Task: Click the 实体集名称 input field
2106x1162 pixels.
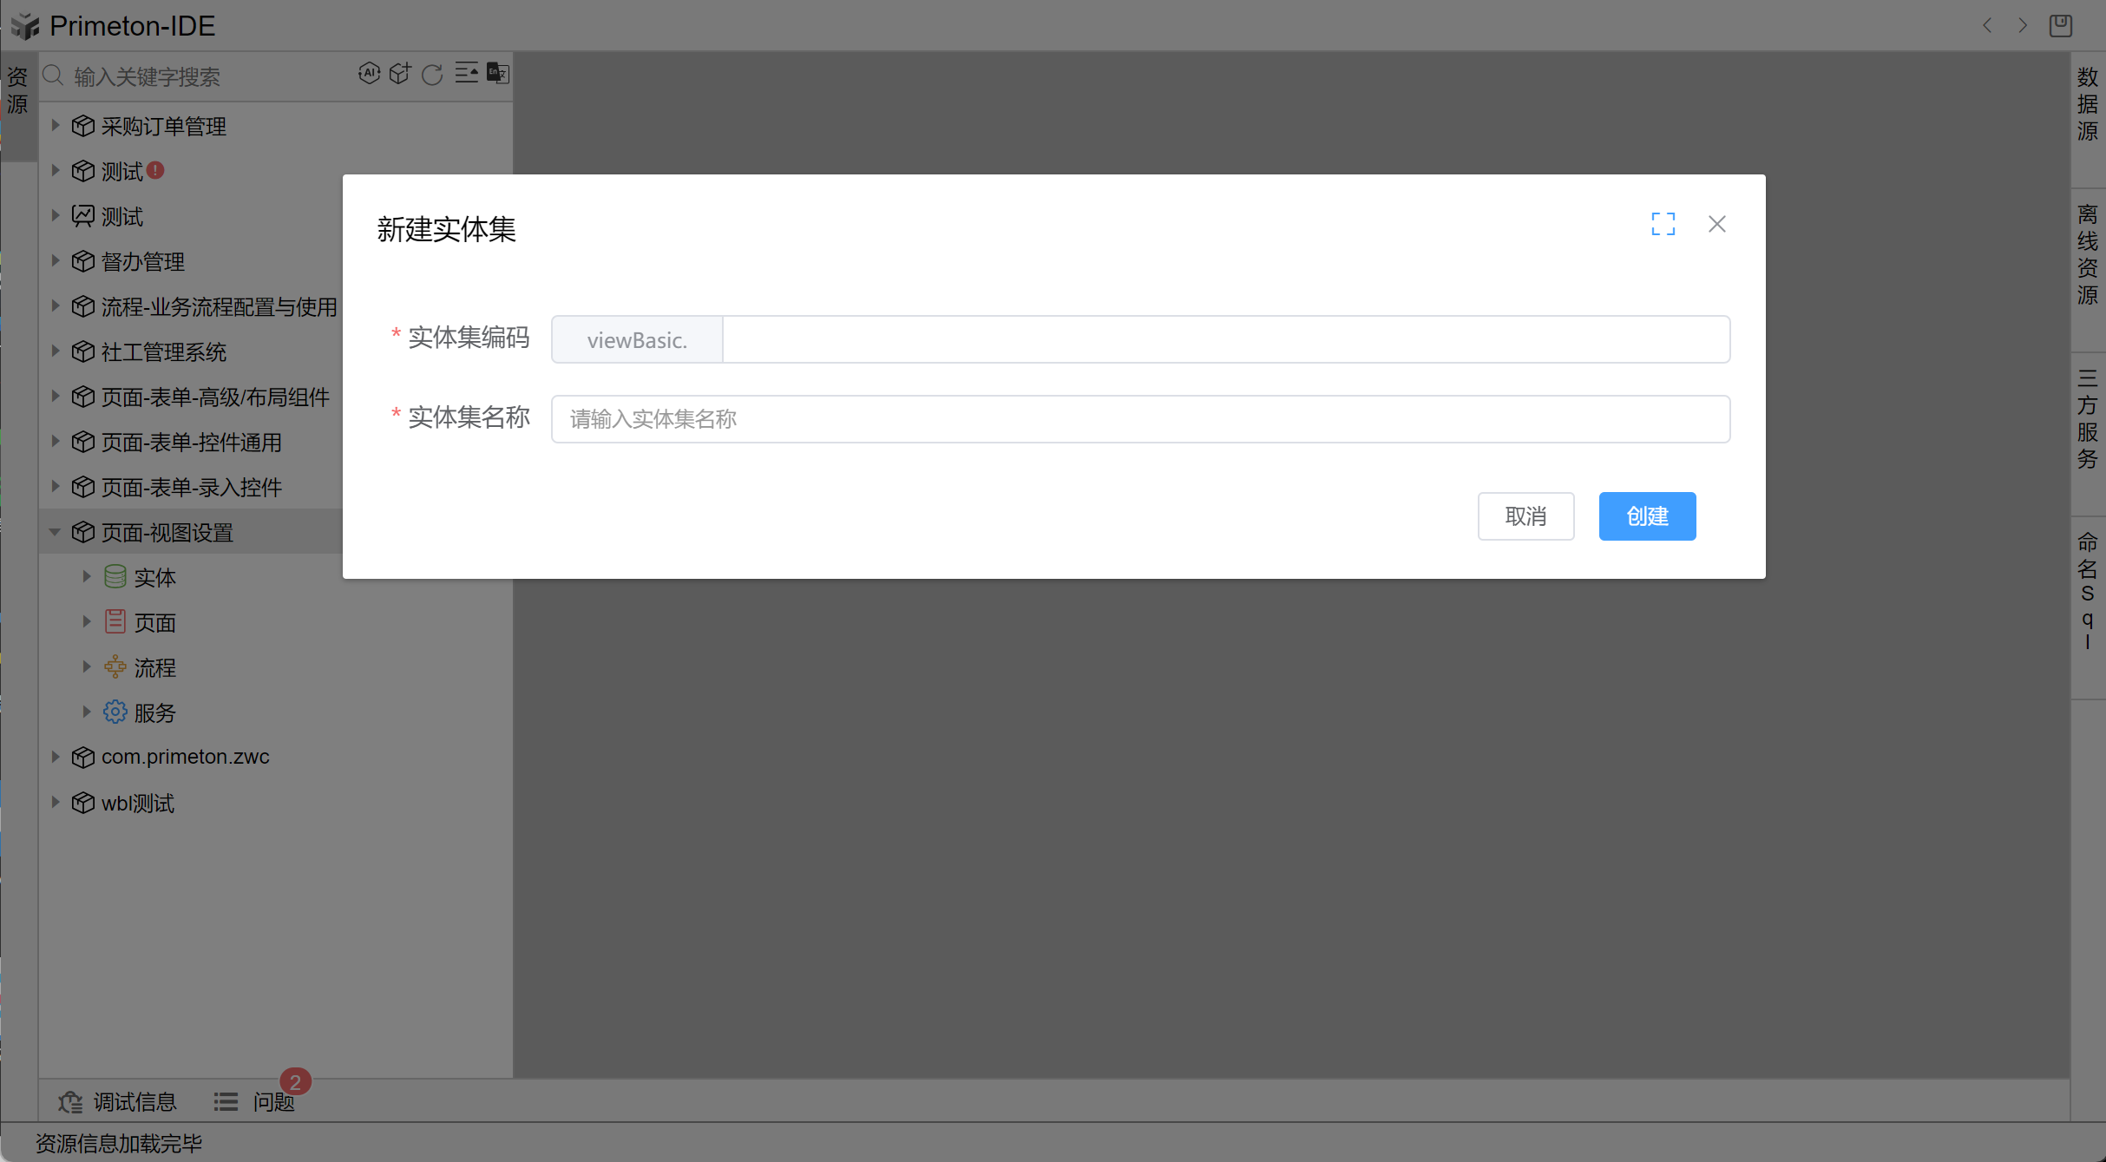Action: click(1139, 419)
